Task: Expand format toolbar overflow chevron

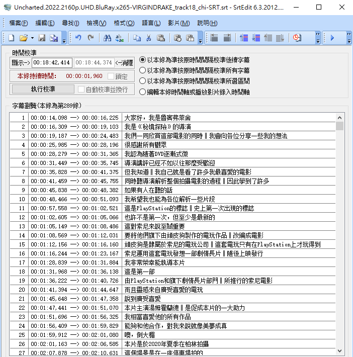Action: [x=318, y=38]
